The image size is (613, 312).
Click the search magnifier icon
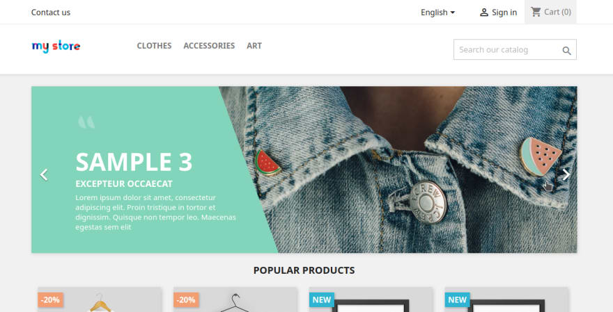point(566,50)
